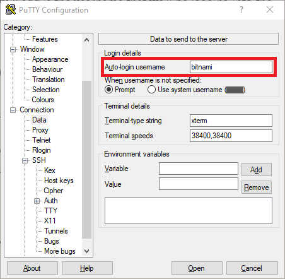Open More bugs settings

(x=60, y=251)
